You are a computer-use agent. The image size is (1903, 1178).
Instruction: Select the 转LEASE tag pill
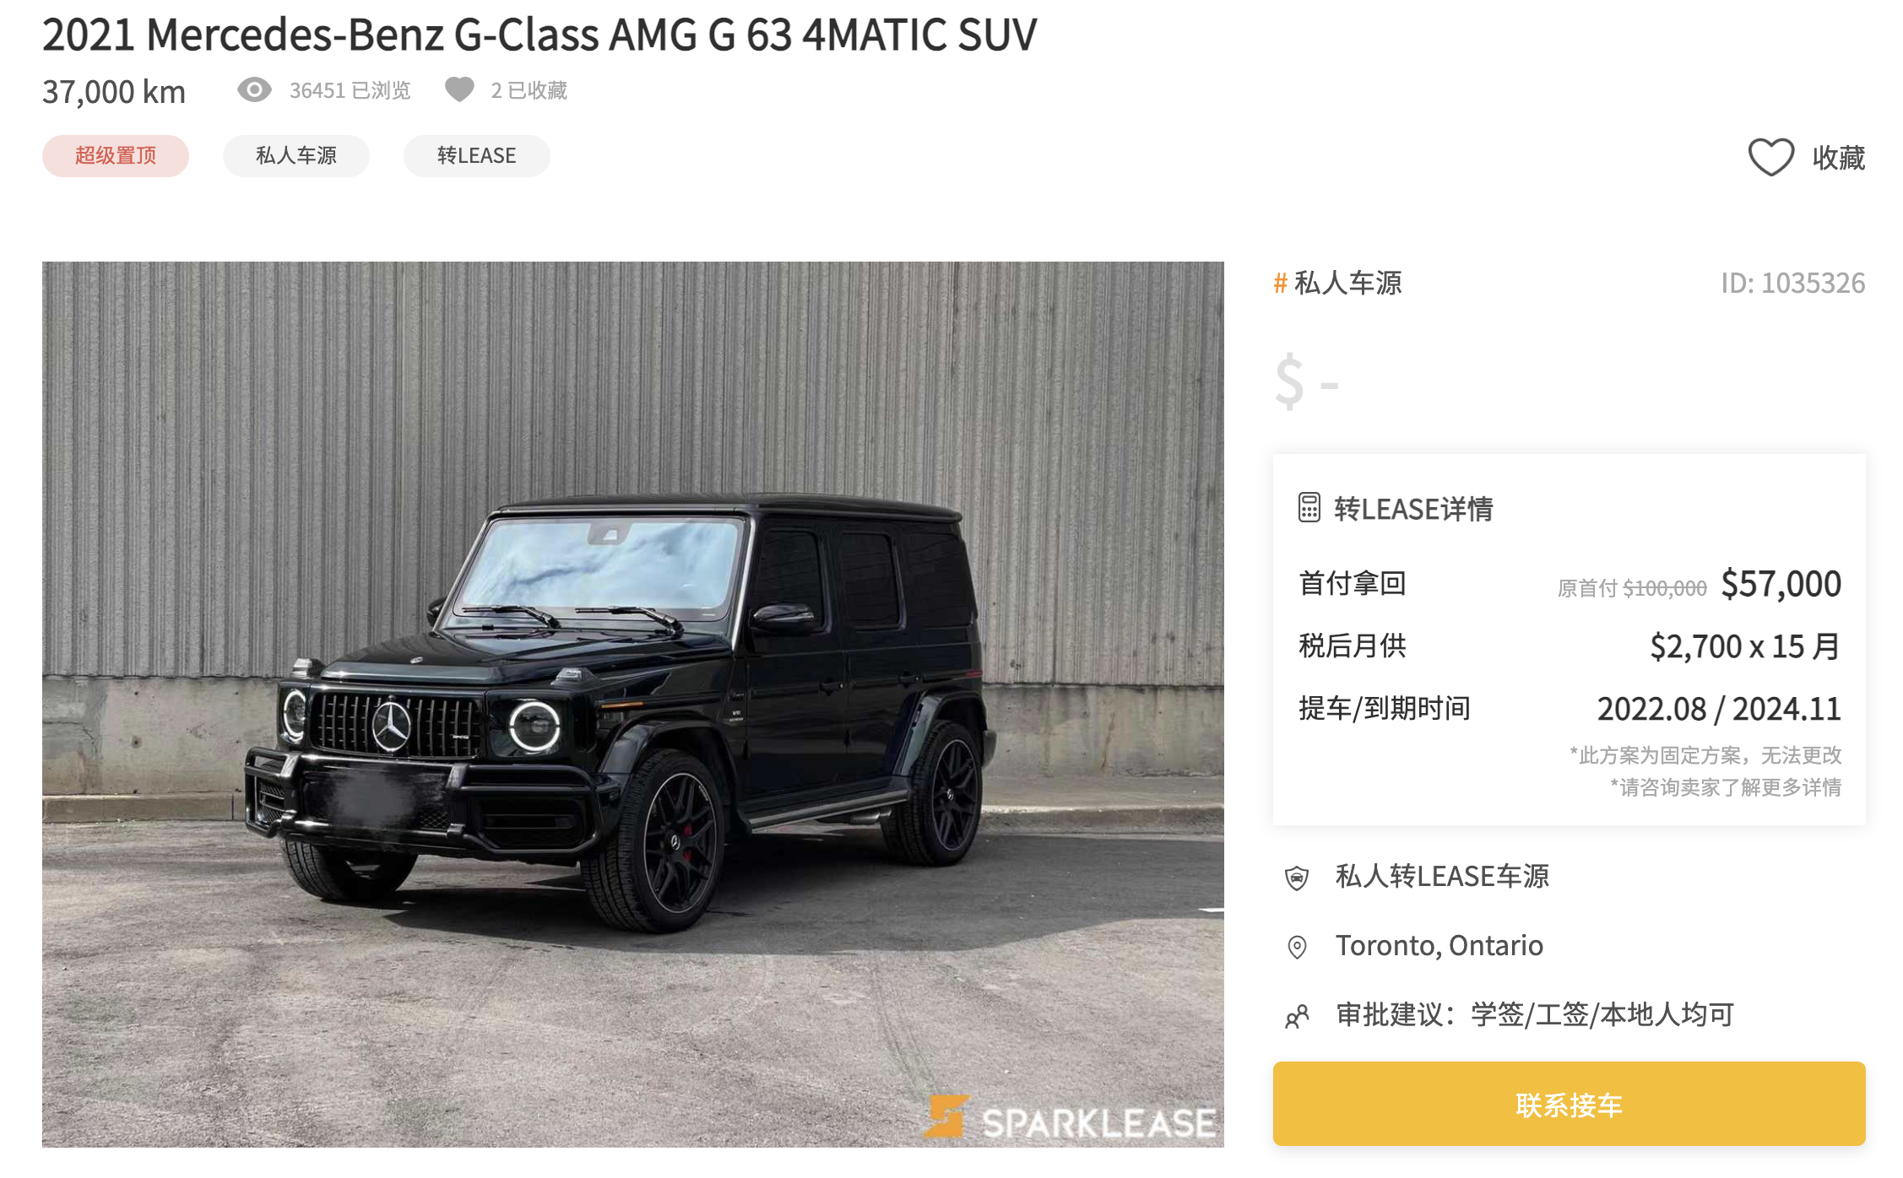(477, 155)
